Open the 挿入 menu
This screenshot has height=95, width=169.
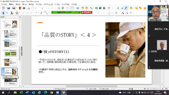[25, 4]
